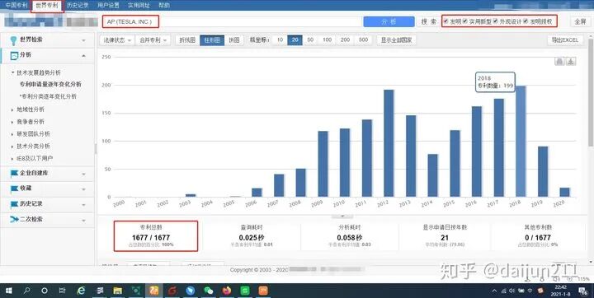Open the 合并专利 dropdown
The width and height of the screenshot is (594, 298).
[153, 40]
